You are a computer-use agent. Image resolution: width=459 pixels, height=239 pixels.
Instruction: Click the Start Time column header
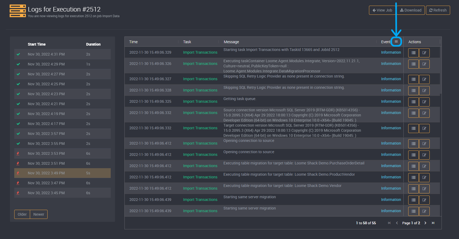37,44
